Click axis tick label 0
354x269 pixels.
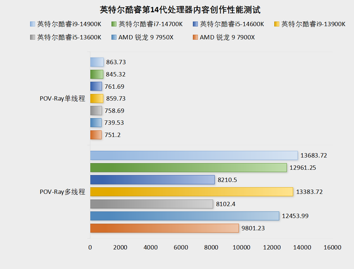pyautogui.click(x=90, y=247)
